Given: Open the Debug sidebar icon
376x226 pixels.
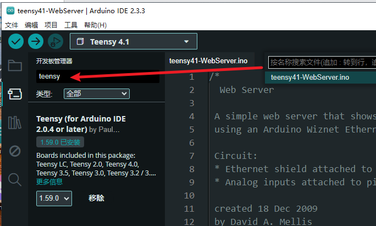Looking at the screenshot, I should [x=15, y=151].
